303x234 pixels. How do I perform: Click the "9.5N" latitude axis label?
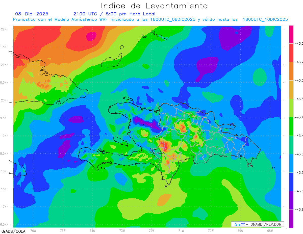tap(4, 118)
